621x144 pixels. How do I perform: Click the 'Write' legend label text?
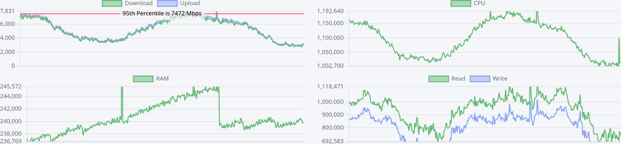(x=500, y=79)
